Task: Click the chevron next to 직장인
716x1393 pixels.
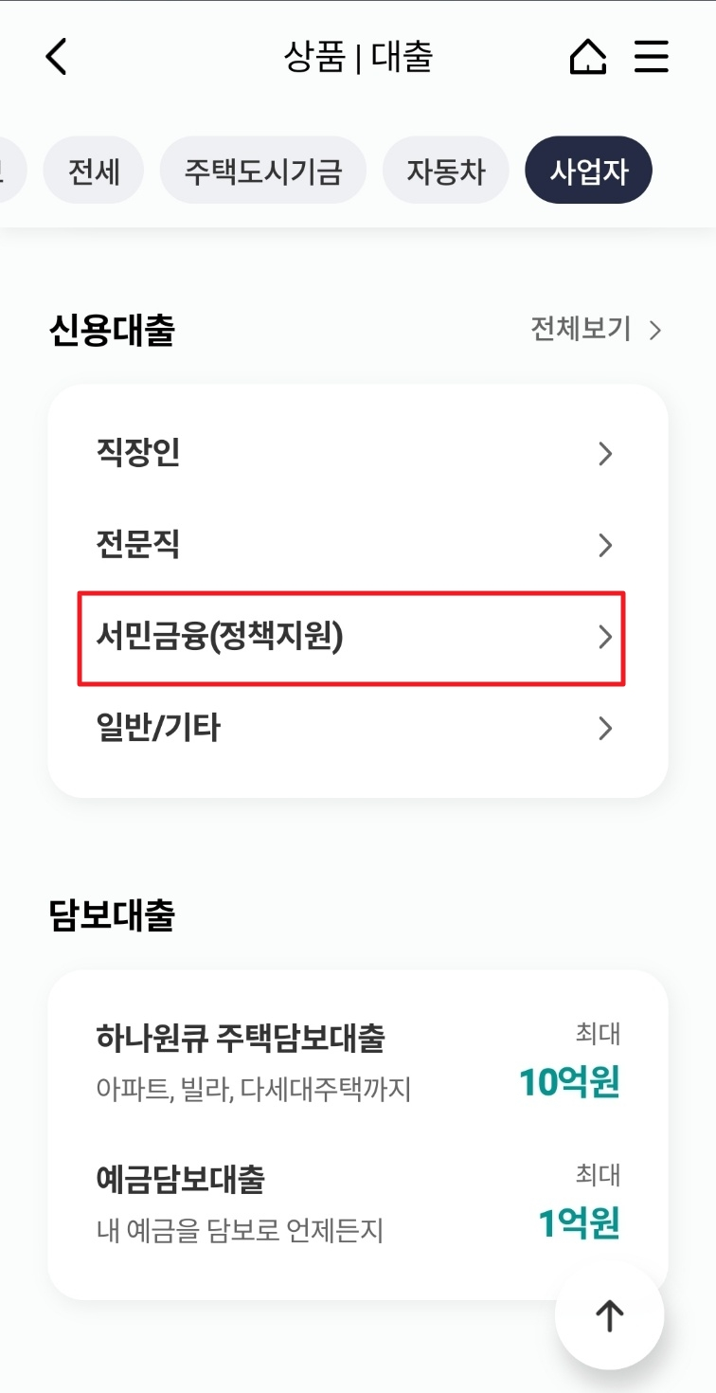Action: coord(605,455)
